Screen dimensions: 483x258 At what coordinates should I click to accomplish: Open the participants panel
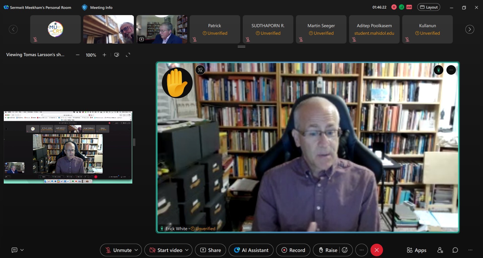click(x=440, y=250)
